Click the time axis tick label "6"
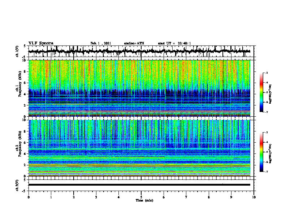This screenshot has height=221, width=286. pyautogui.click(x=164, y=197)
